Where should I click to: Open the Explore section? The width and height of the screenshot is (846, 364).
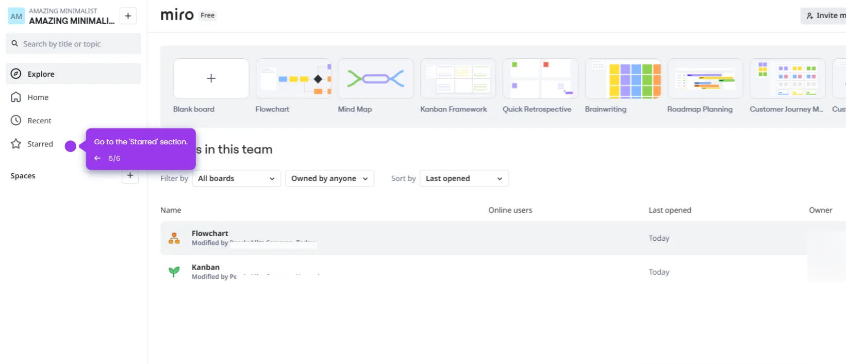73,74
